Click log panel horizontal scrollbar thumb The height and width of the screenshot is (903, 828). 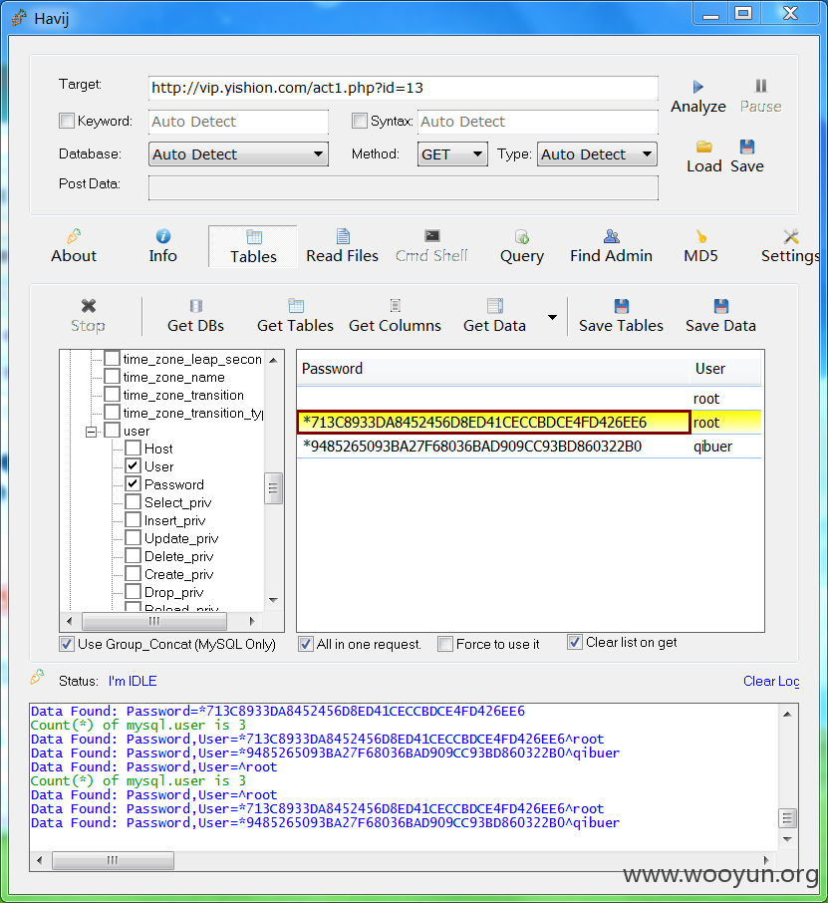(113, 860)
